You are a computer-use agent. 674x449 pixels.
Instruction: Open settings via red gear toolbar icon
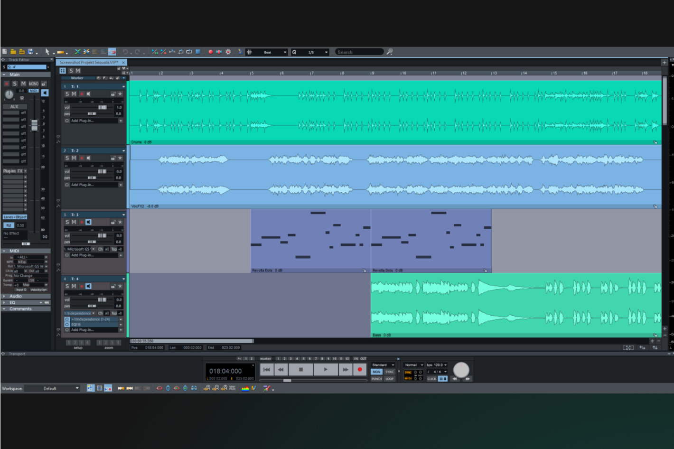[x=228, y=52]
